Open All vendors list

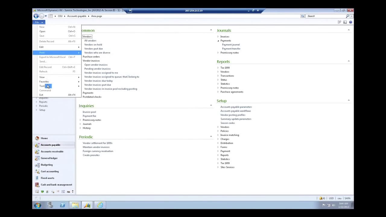pos(90,41)
